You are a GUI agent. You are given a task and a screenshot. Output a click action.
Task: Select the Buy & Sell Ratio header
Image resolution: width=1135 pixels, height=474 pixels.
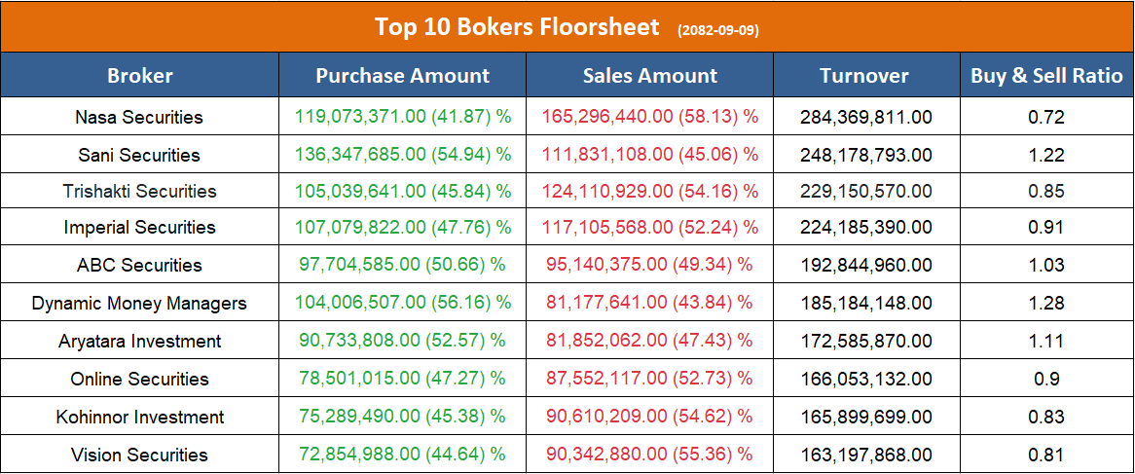[1046, 75]
